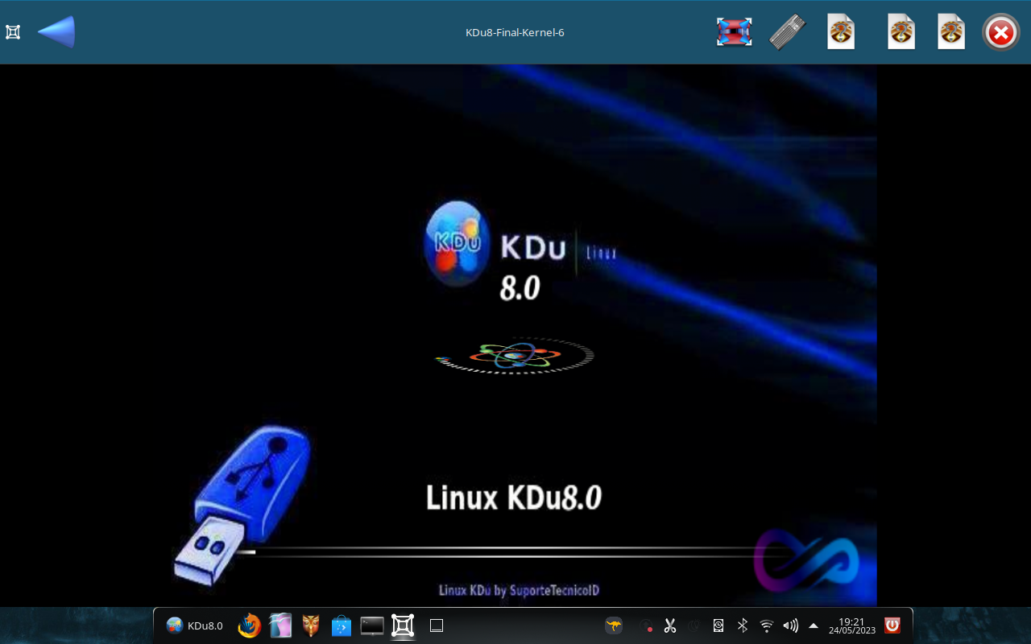Close the viewer with the red X
This screenshot has height=644, width=1031.
click(x=1001, y=33)
